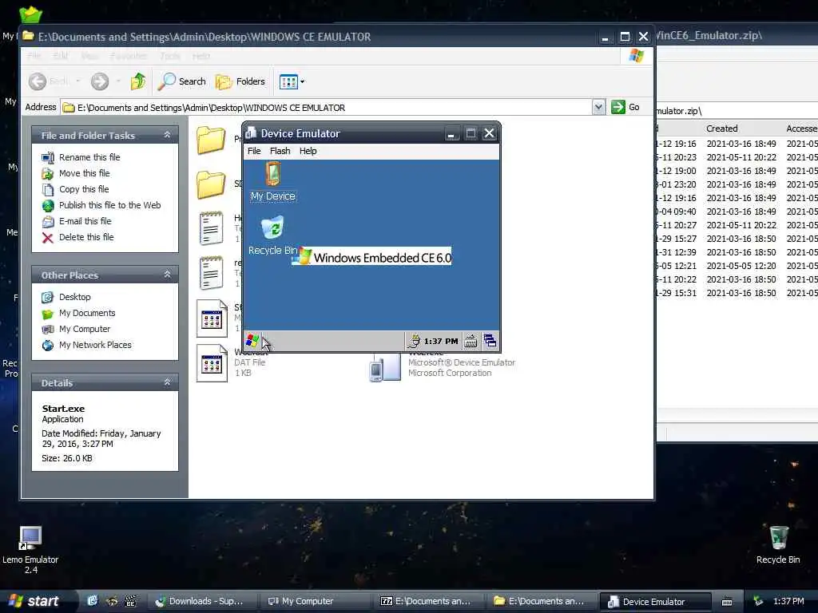The height and width of the screenshot is (613, 818).
Task: Click the Windows Start button
Action: tap(34, 601)
